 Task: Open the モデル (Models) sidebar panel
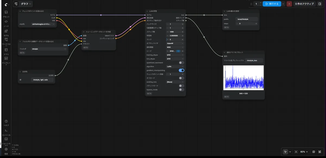(x=6, y=33)
